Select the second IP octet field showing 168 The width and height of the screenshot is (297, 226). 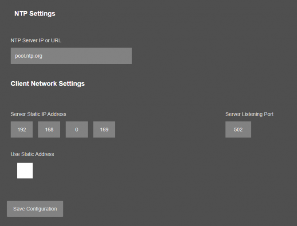pyautogui.click(x=49, y=129)
